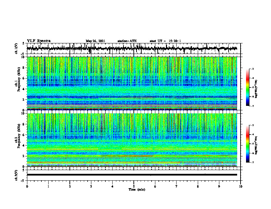
Task: Click the ch.3(V) solid black trace
Action: click(132, 175)
